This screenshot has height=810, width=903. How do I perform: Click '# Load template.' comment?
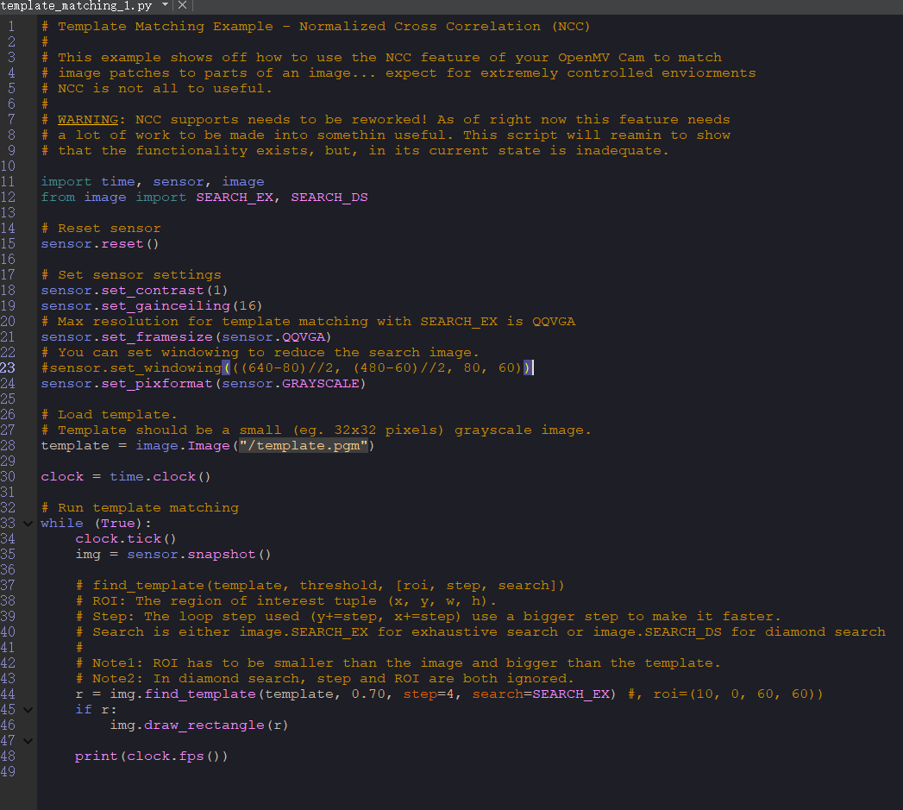(110, 416)
